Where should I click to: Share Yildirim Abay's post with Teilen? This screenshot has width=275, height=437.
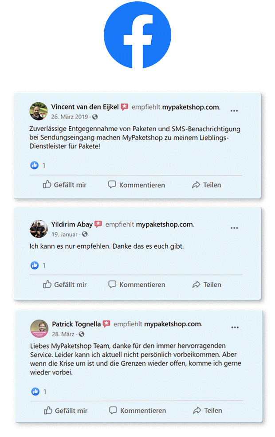point(207,285)
